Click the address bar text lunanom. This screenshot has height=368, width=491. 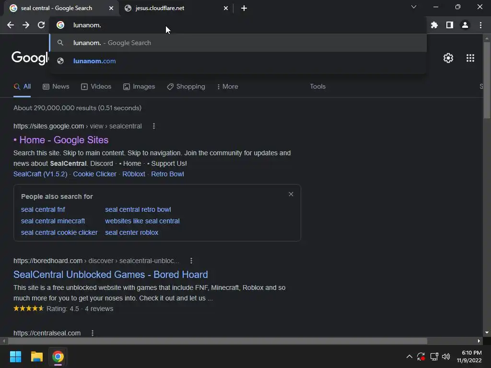(87, 25)
